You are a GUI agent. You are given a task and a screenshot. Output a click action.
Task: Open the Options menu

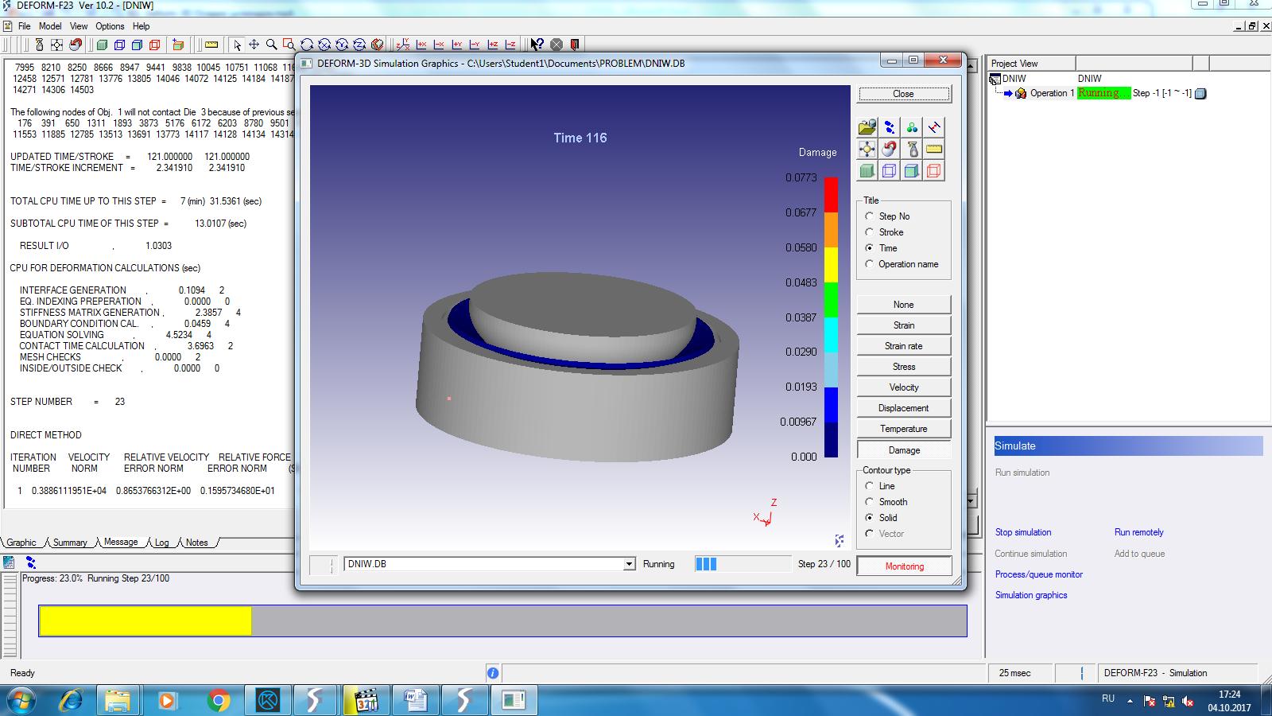pyautogui.click(x=110, y=26)
